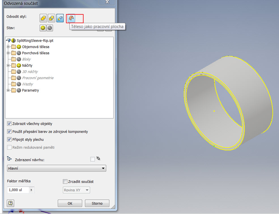Click the part icon beside SplitRingSleeve-Rip.ipt
Screen dimensions: 279x214
click(x=8, y=40)
